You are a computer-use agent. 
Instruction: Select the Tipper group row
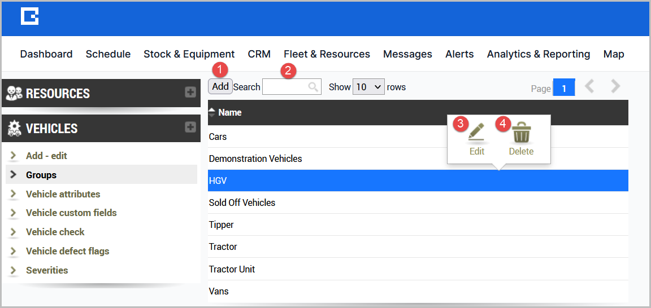[418, 225]
